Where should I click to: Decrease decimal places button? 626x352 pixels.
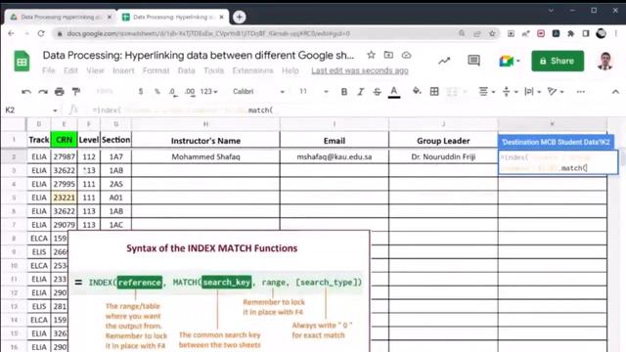point(172,92)
